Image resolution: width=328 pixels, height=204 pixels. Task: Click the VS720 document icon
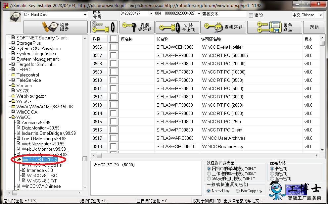pos(13,91)
